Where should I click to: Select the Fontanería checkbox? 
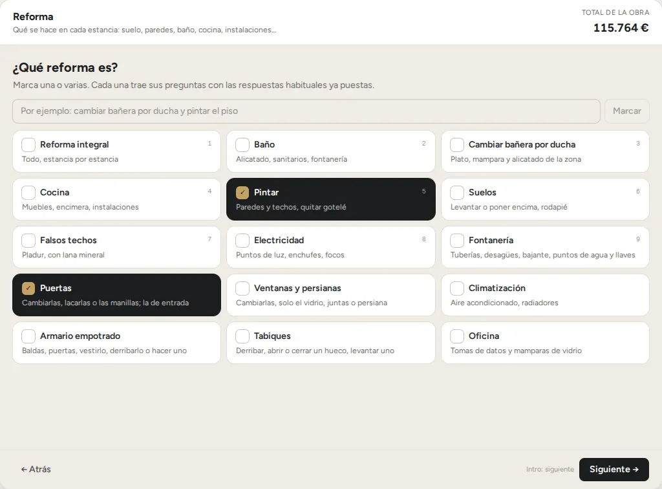tap(457, 240)
